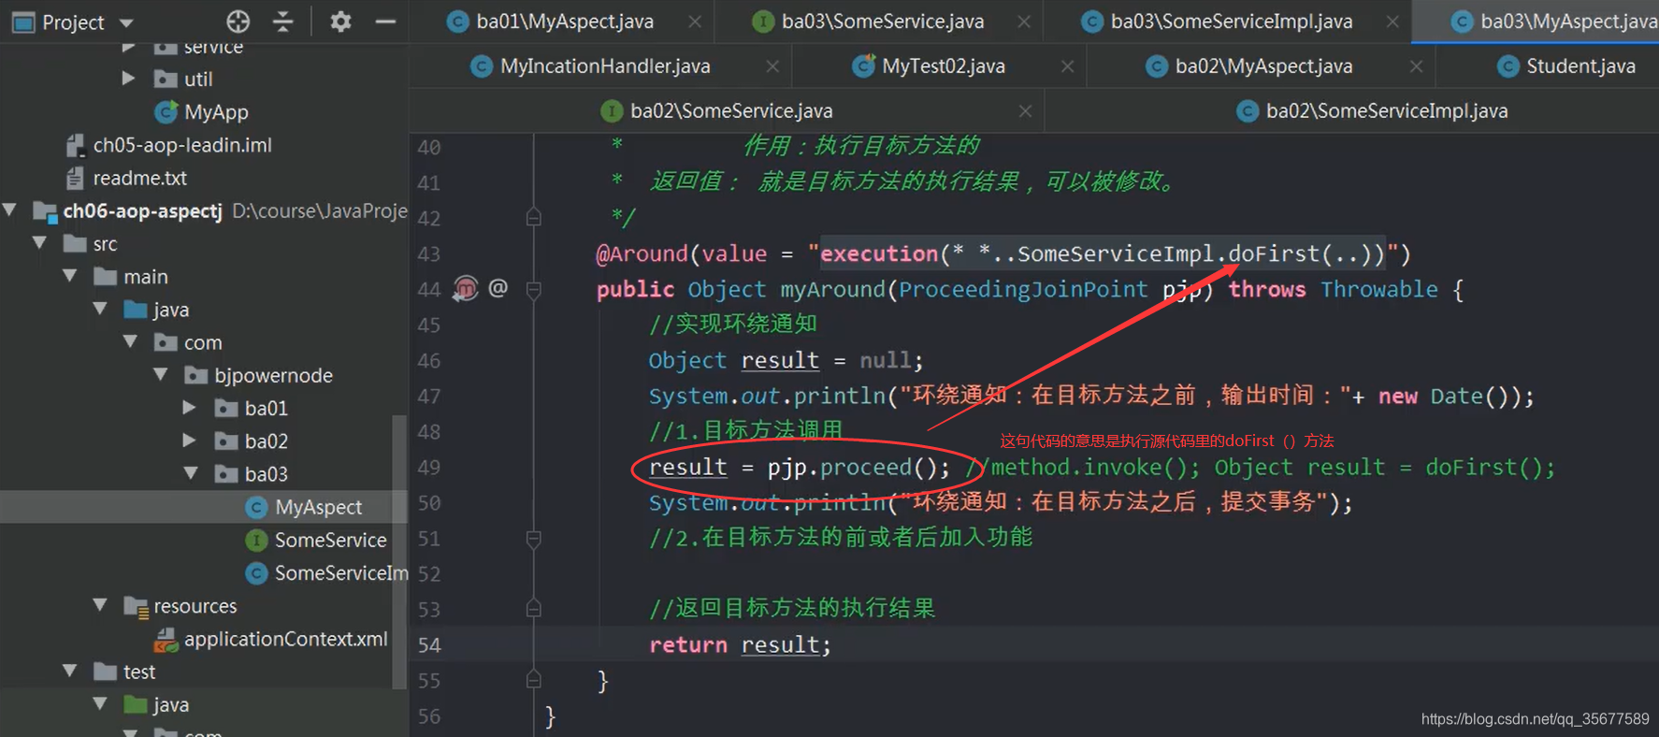Click the locate/scroll from source target icon
Viewport: 1659px width, 737px height.
coord(238,22)
